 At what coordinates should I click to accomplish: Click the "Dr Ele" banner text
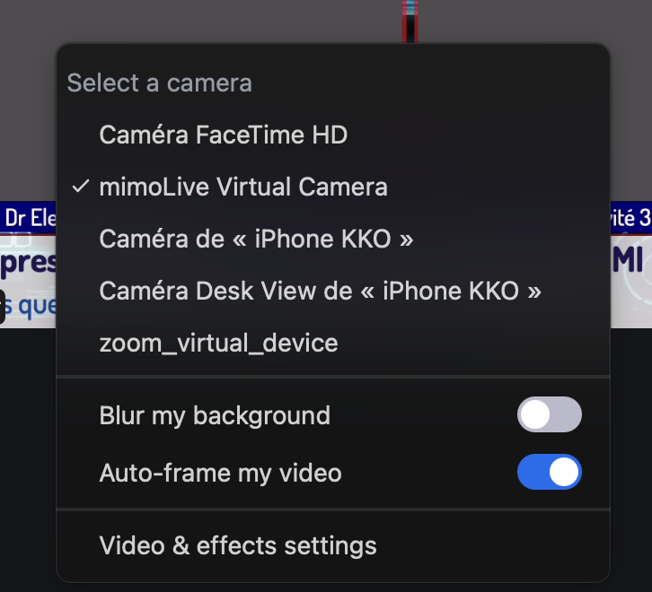coord(30,218)
